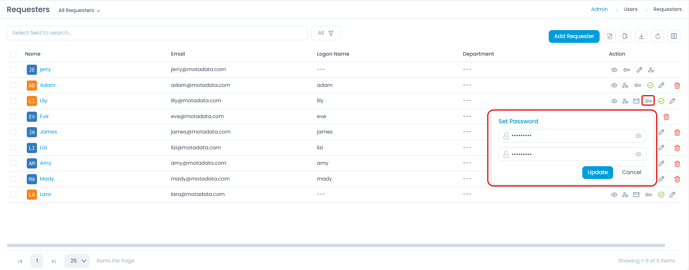Open the All filter dropdown
The image size is (689, 270).
point(326,33)
